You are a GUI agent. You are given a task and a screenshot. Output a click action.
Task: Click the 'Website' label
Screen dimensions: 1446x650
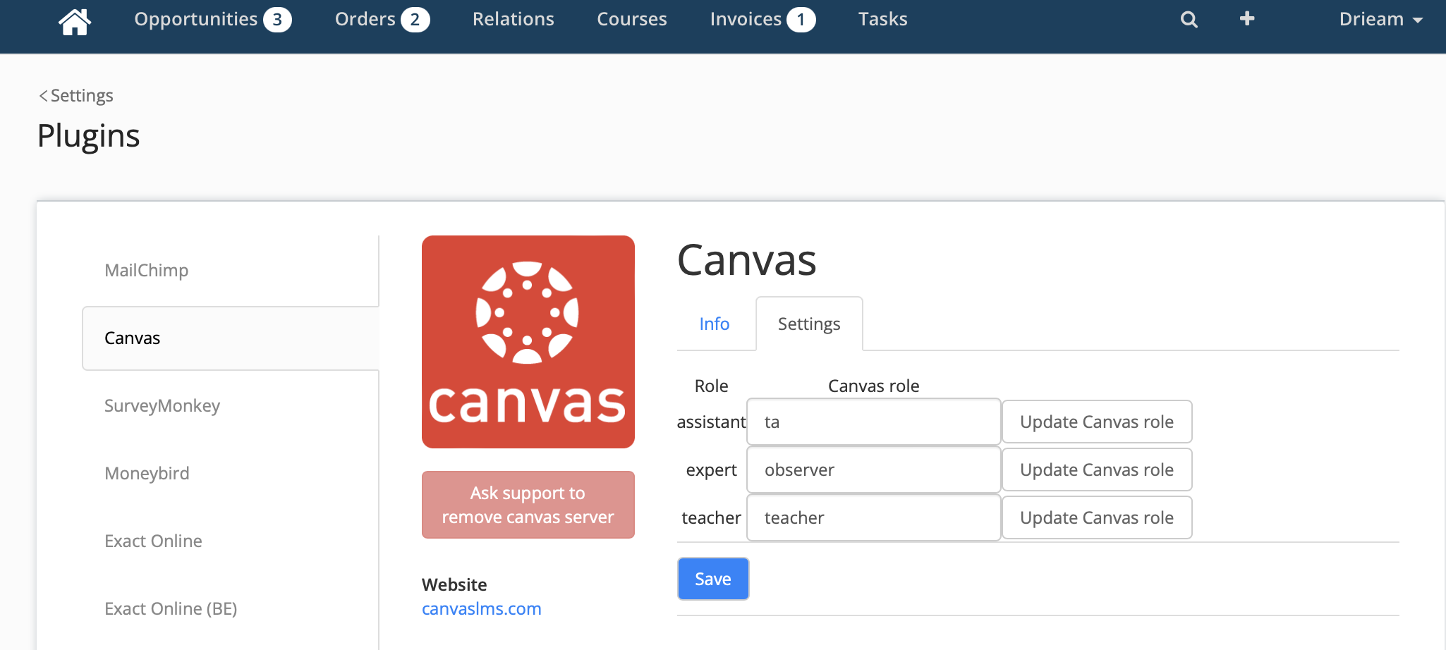pos(454,584)
